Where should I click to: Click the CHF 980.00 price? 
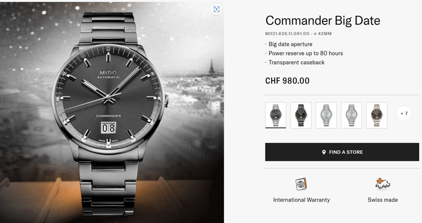(x=287, y=81)
